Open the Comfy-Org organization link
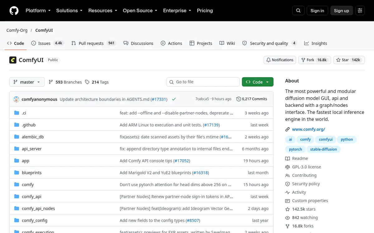 pos(17,30)
